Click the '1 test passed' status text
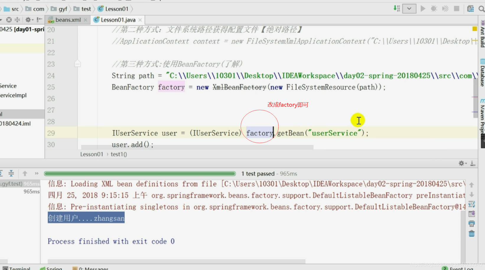 pos(258,174)
